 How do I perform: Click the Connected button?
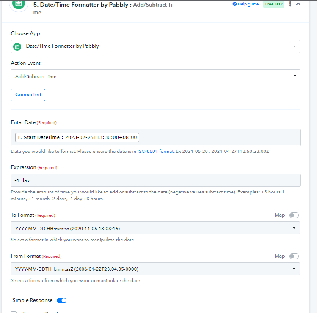click(28, 95)
